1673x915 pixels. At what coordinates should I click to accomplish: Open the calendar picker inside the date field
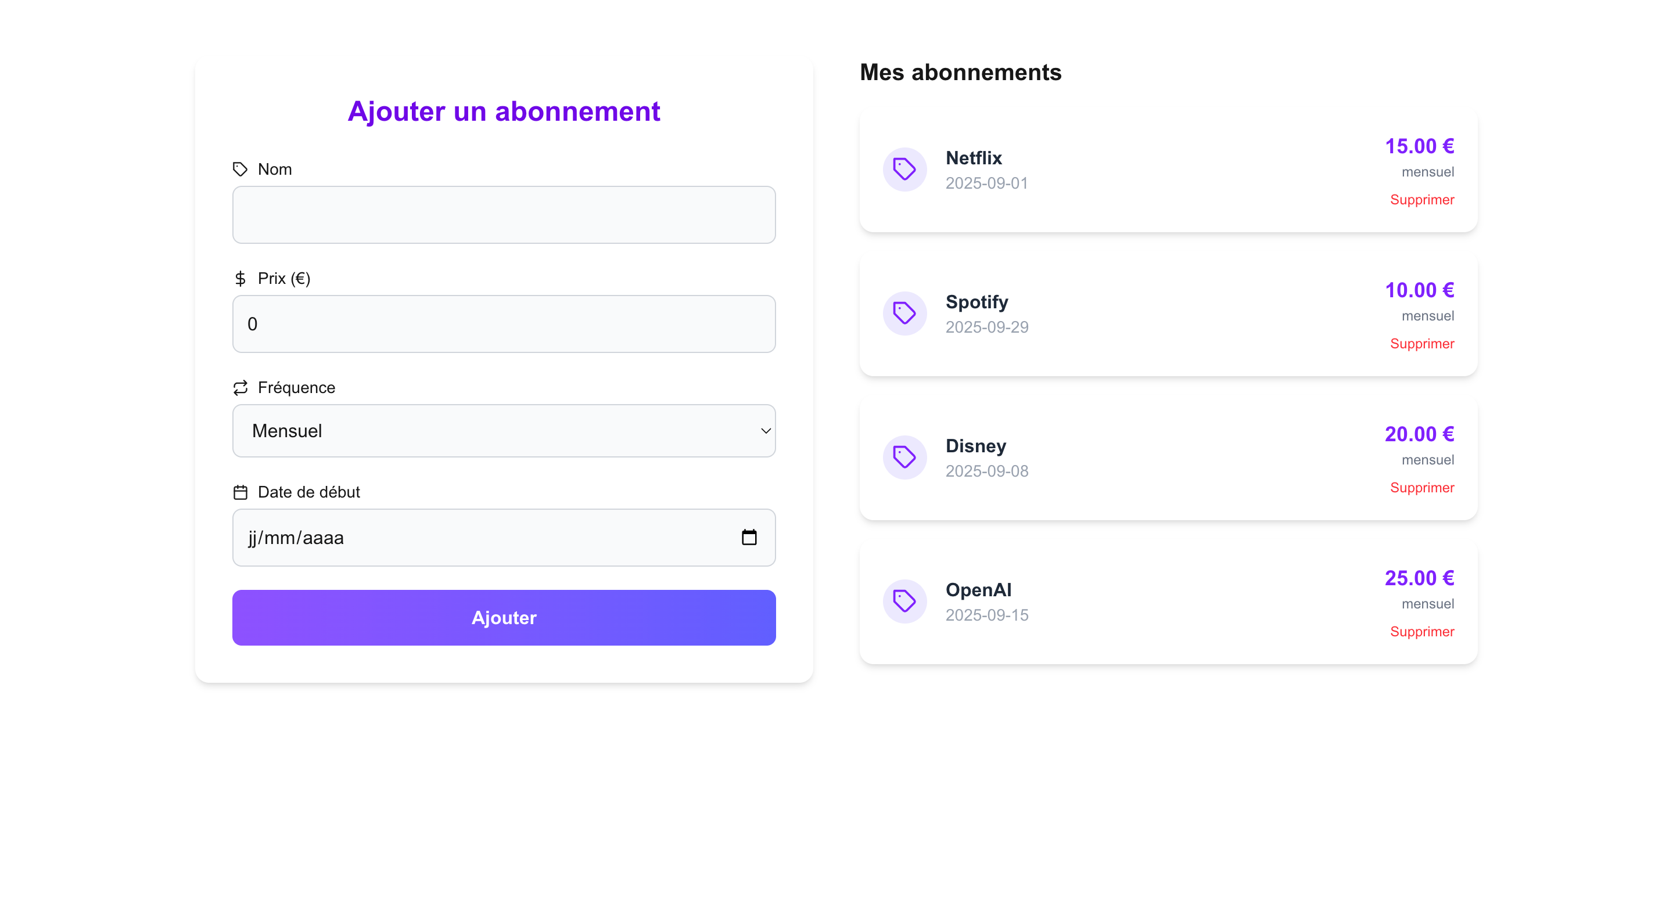[x=750, y=537]
